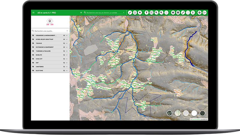Expand the HYDRO-RELIEF-EGOUTTAGE group chevron
This screenshot has width=240, height=135.
(67, 39)
